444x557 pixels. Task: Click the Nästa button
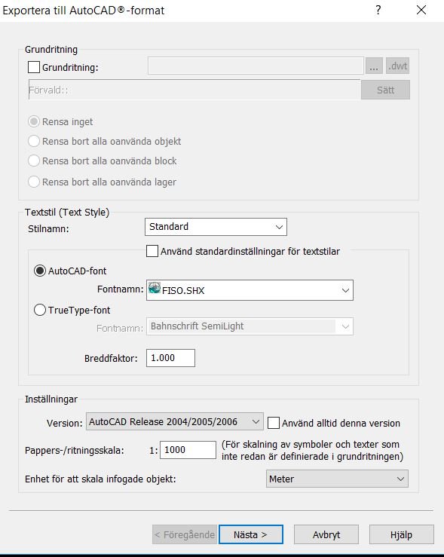pyautogui.click(x=251, y=534)
